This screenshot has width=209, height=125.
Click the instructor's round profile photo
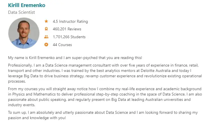point(24,33)
